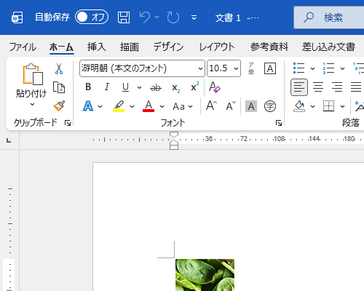Open the shading color dropdown arrow

pyautogui.click(x=312, y=106)
